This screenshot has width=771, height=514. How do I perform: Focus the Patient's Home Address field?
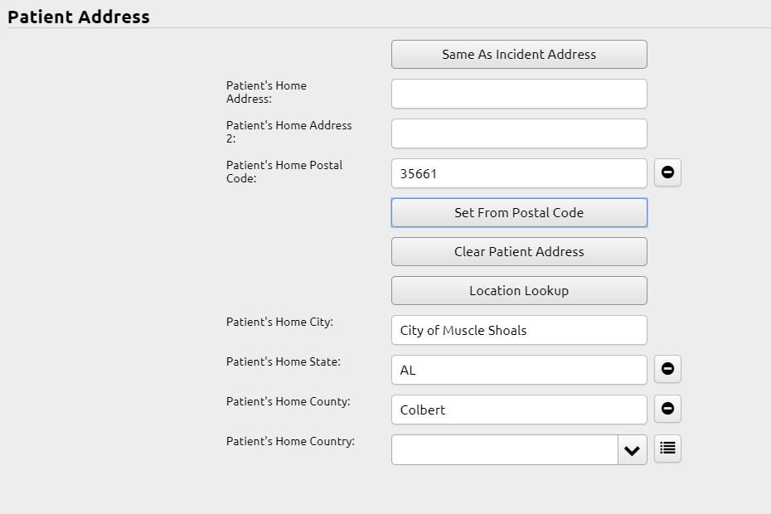tap(519, 94)
